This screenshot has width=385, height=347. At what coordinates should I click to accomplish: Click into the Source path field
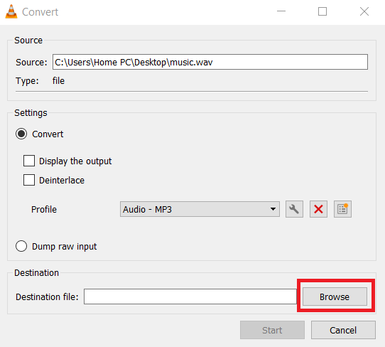point(210,62)
